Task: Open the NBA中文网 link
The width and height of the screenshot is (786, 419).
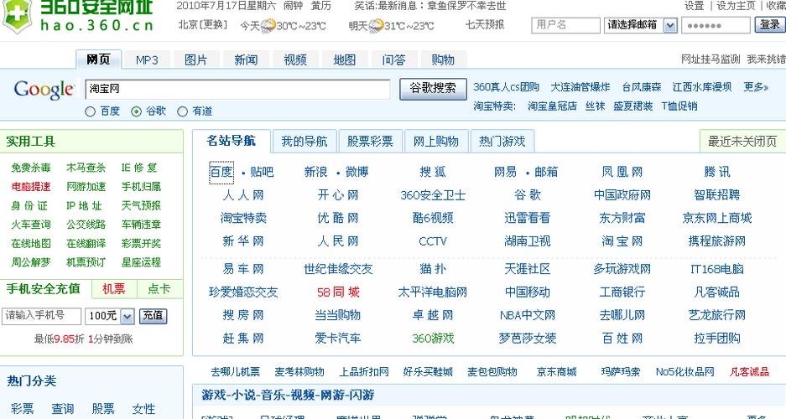Action: coord(528,315)
